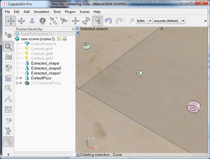This screenshot has height=159, width=210.
Task: Open the Plugins menu
Action: pyautogui.click(x=70, y=12)
